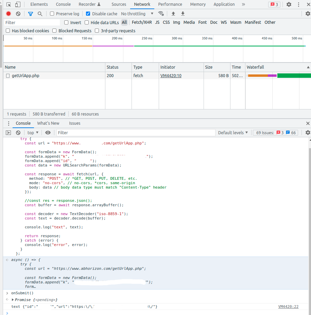311x315 pixels.
Task: Open Default levels dropdown
Action: click(x=233, y=133)
